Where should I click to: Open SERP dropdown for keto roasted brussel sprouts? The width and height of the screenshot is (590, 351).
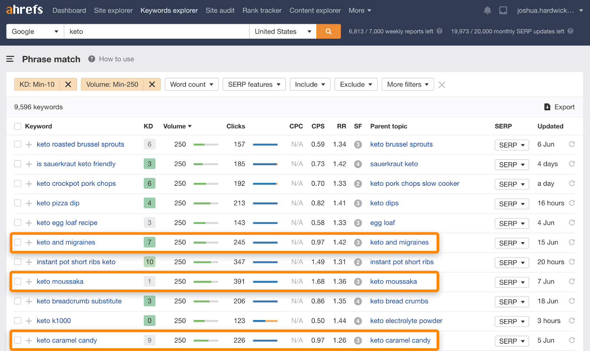511,145
